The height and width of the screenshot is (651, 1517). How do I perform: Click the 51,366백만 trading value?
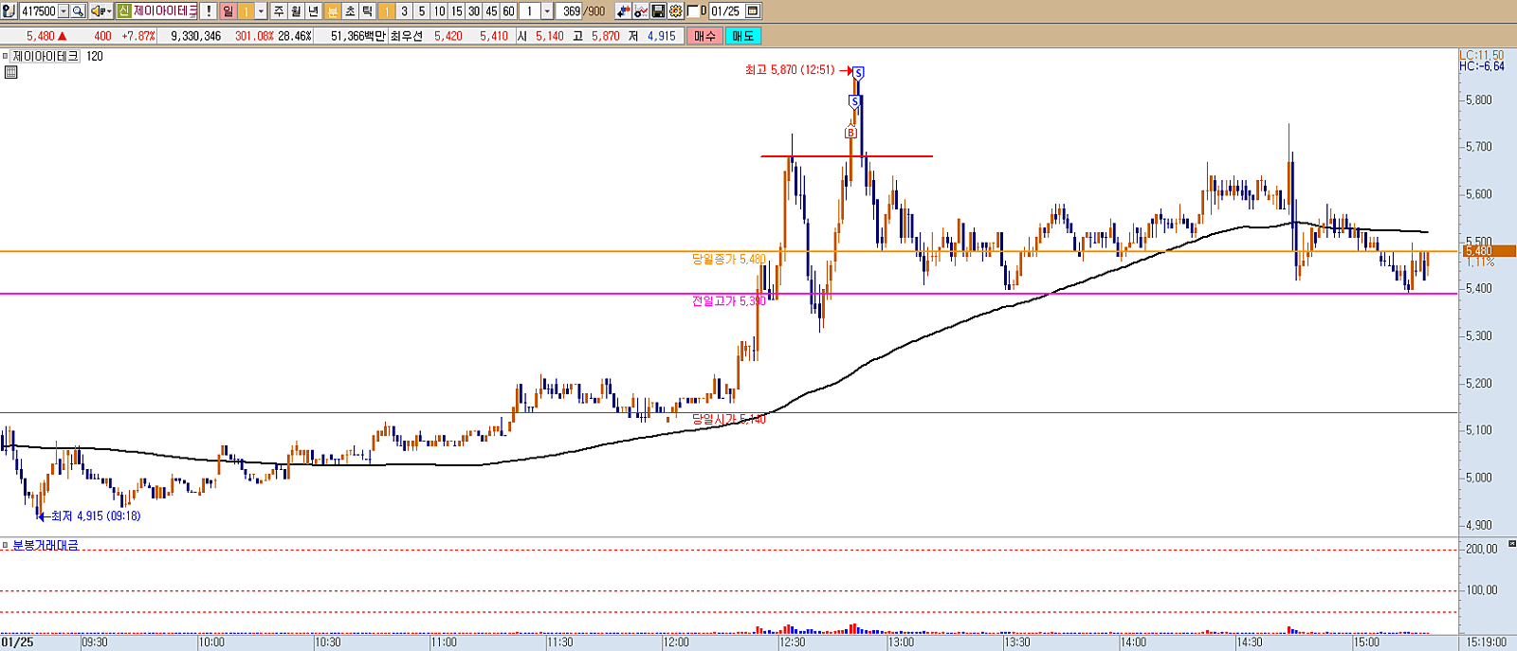tap(358, 36)
